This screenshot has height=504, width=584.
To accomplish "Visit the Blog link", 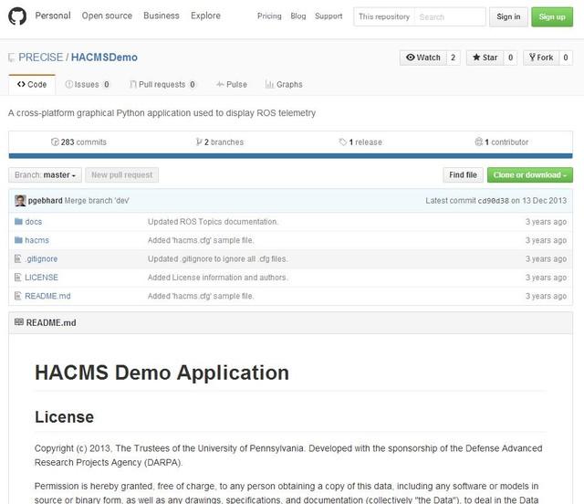I will coord(298,16).
